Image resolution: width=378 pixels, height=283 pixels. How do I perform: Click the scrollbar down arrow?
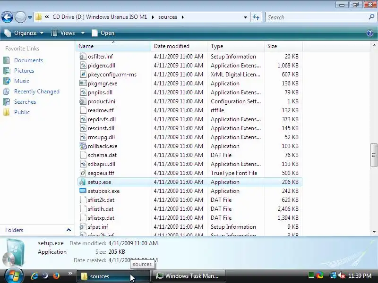coord(374,232)
